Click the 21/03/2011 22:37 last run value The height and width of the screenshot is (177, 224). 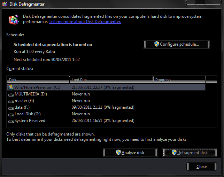pos(103,87)
